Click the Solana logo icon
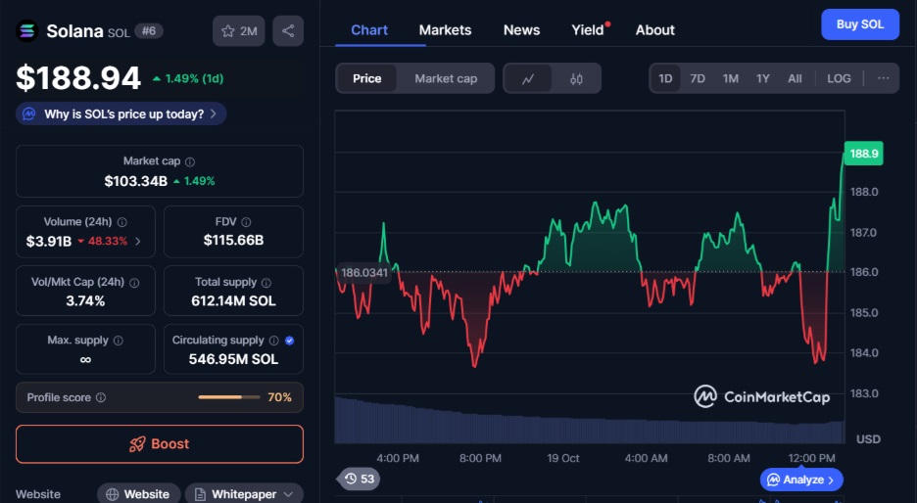Screen dimensions: 917x503 26,31
